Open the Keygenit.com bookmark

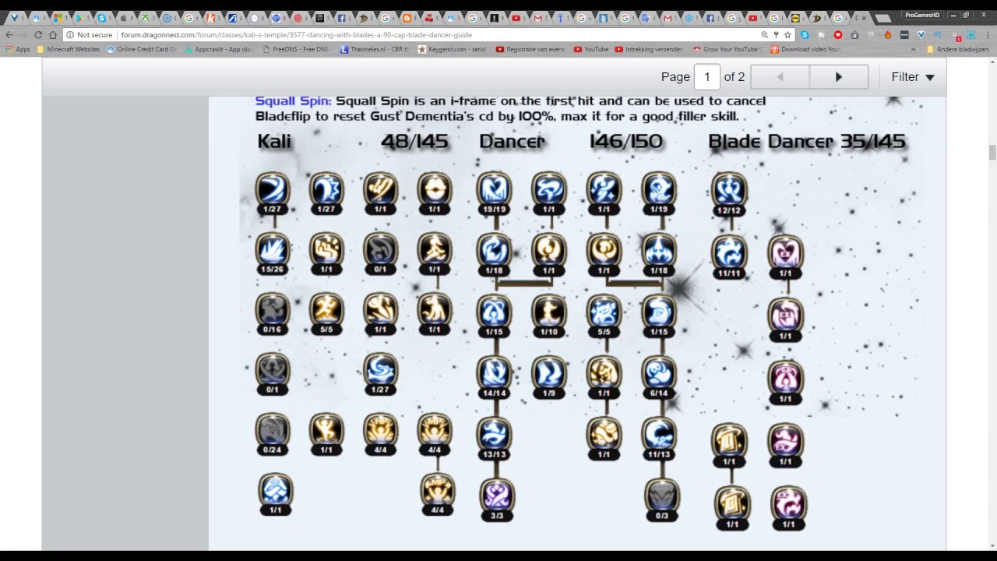[453, 49]
